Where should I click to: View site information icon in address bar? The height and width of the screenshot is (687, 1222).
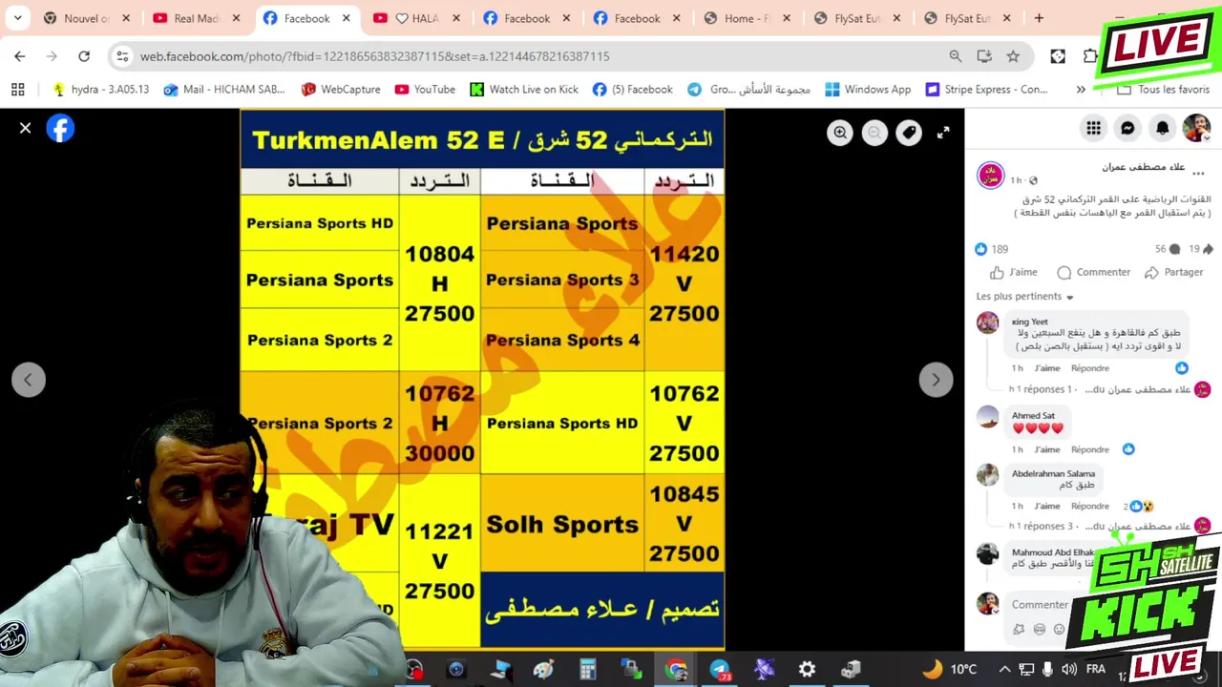pyautogui.click(x=122, y=56)
